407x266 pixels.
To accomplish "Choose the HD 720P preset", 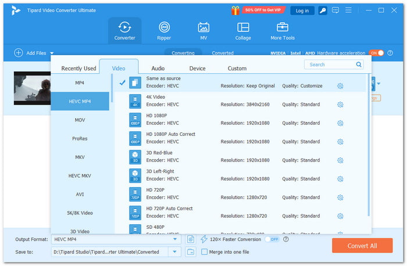I will (240, 194).
